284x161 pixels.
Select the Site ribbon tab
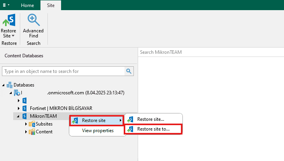[x=51, y=5]
